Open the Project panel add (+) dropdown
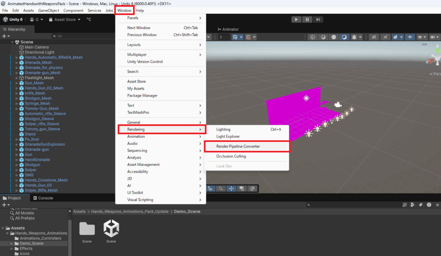The height and width of the screenshot is (256, 441). pyautogui.click(x=6, y=205)
